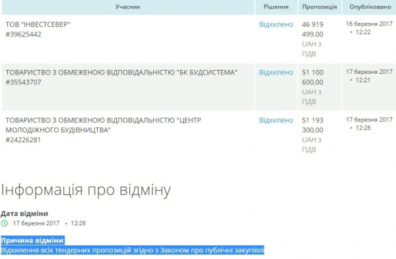Click the БК БУДСИСТЕМА participant name
This screenshot has height=259, width=396.
click(x=121, y=72)
